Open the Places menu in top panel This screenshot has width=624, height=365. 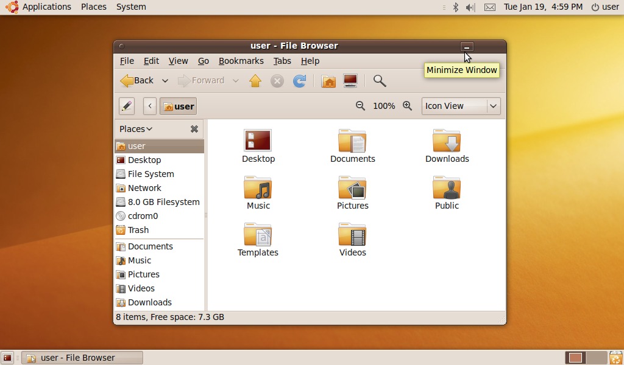[93, 7]
